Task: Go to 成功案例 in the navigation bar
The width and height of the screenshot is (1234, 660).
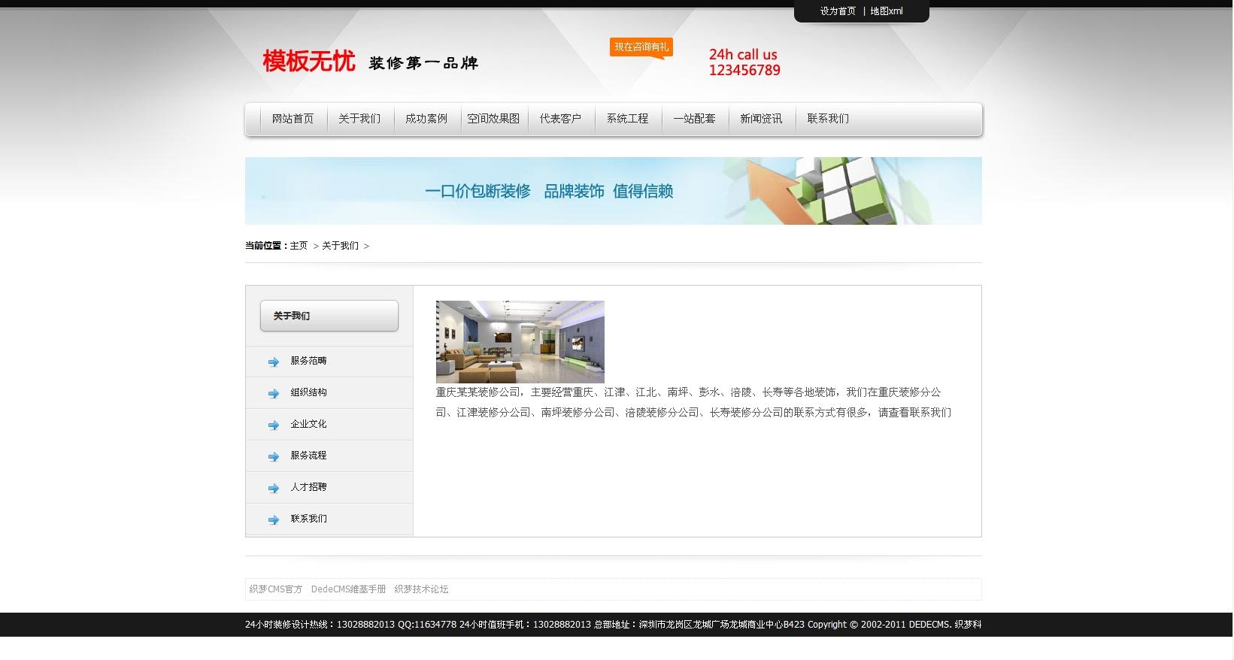Action: (x=426, y=119)
